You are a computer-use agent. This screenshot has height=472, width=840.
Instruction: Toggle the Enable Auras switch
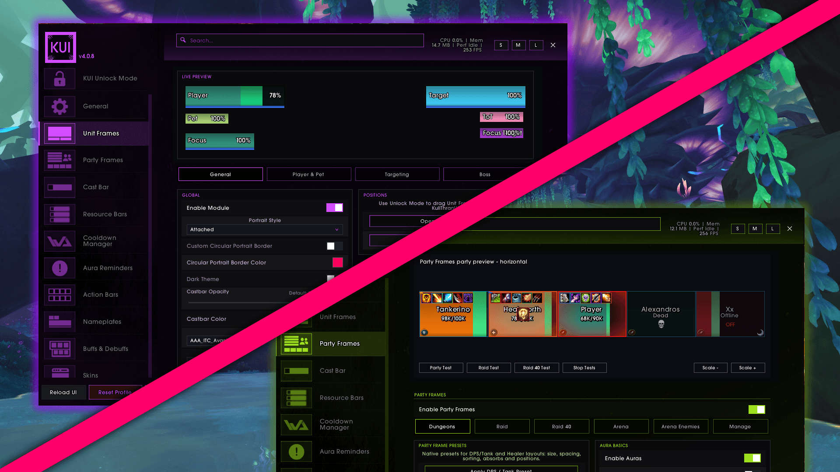pos(752,458)
